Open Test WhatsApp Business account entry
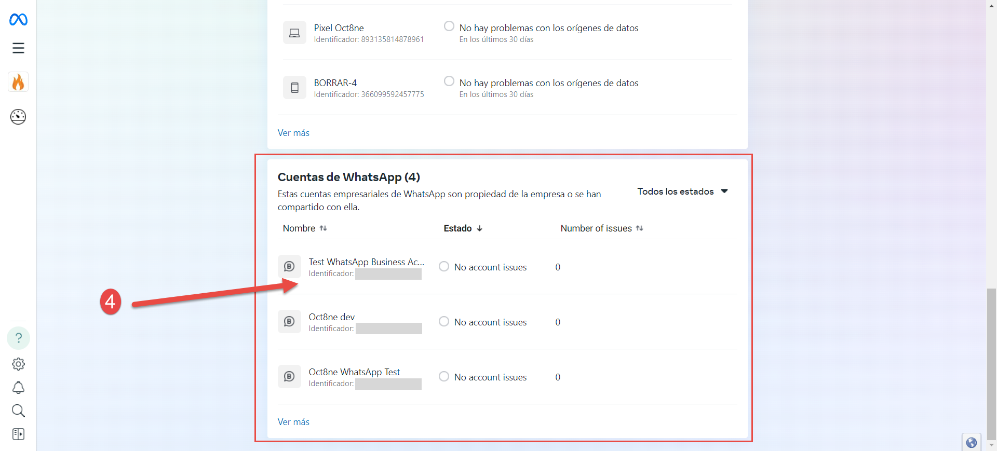Screen dimensions: 997x451 (x=366, y=262)
